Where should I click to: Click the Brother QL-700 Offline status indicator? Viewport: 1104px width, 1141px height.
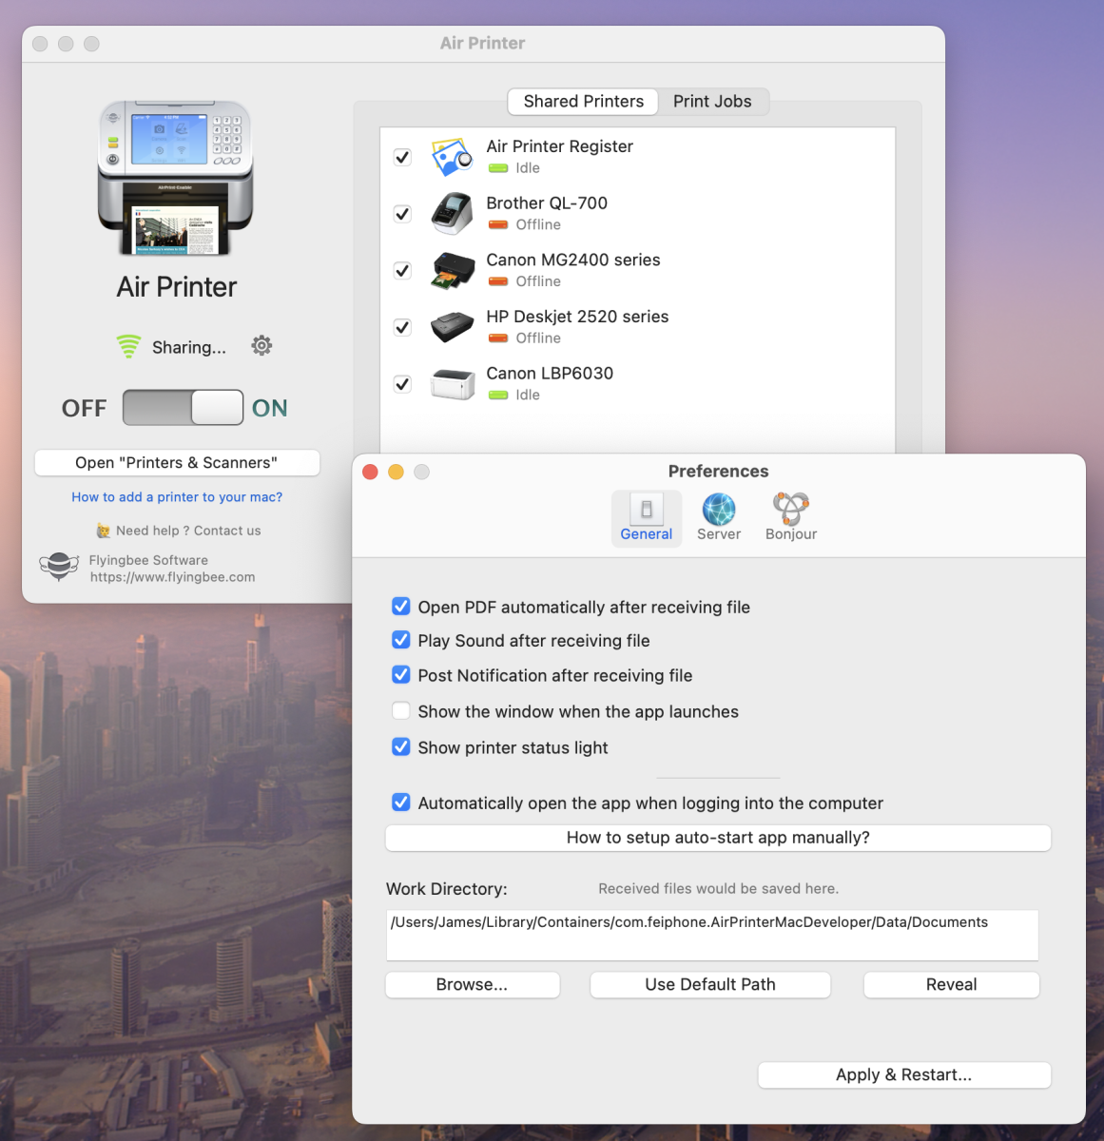(498, 225)
